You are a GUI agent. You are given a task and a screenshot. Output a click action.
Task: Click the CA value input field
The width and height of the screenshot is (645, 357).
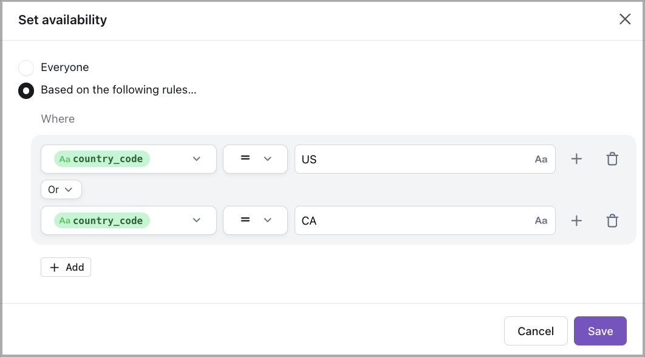point(413,221)
